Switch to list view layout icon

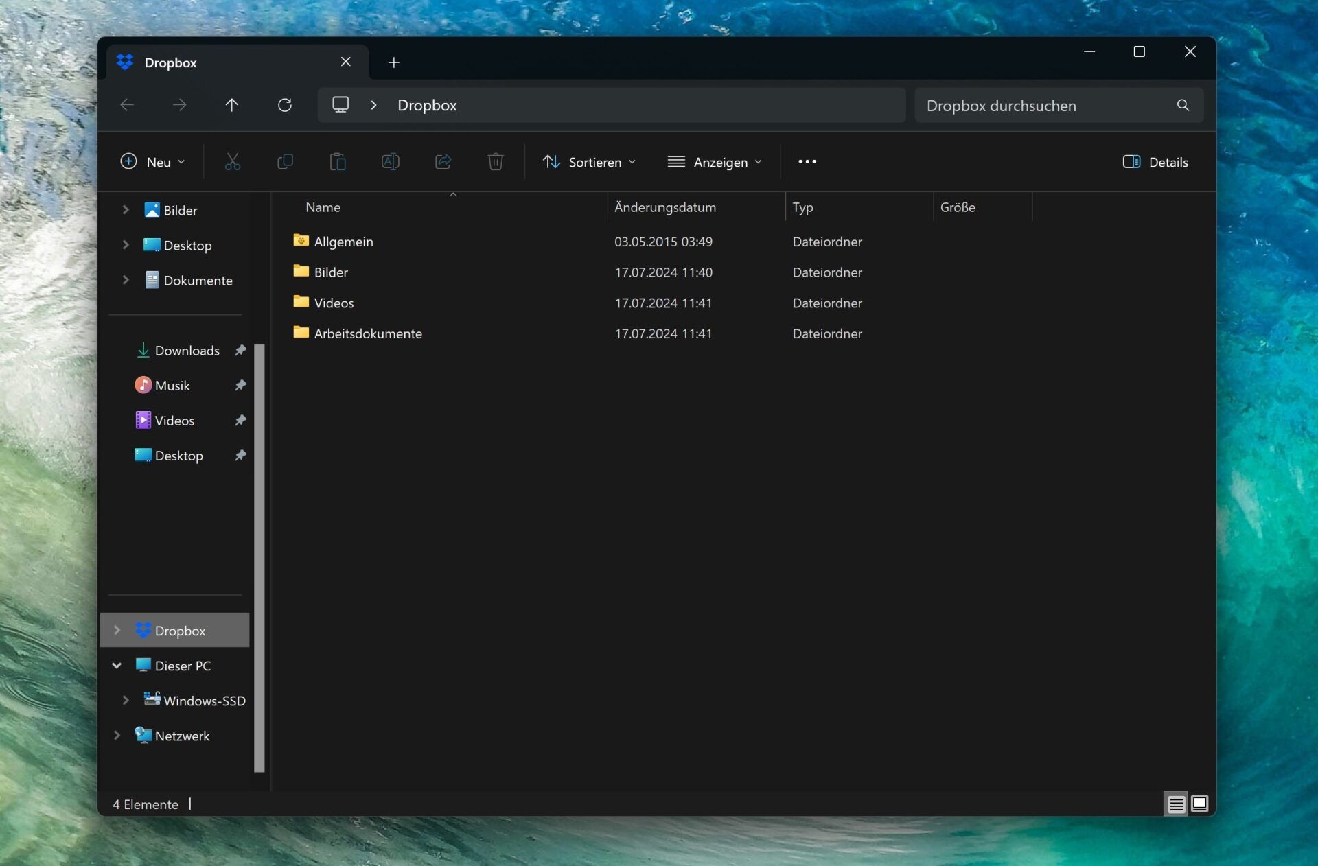coord(1175,802)
